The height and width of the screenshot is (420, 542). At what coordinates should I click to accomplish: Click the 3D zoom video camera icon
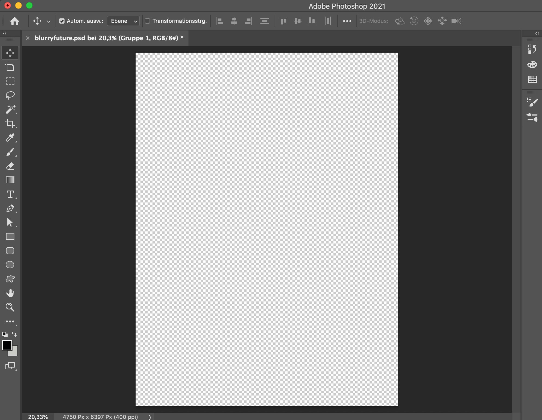[x=456, y=21]
